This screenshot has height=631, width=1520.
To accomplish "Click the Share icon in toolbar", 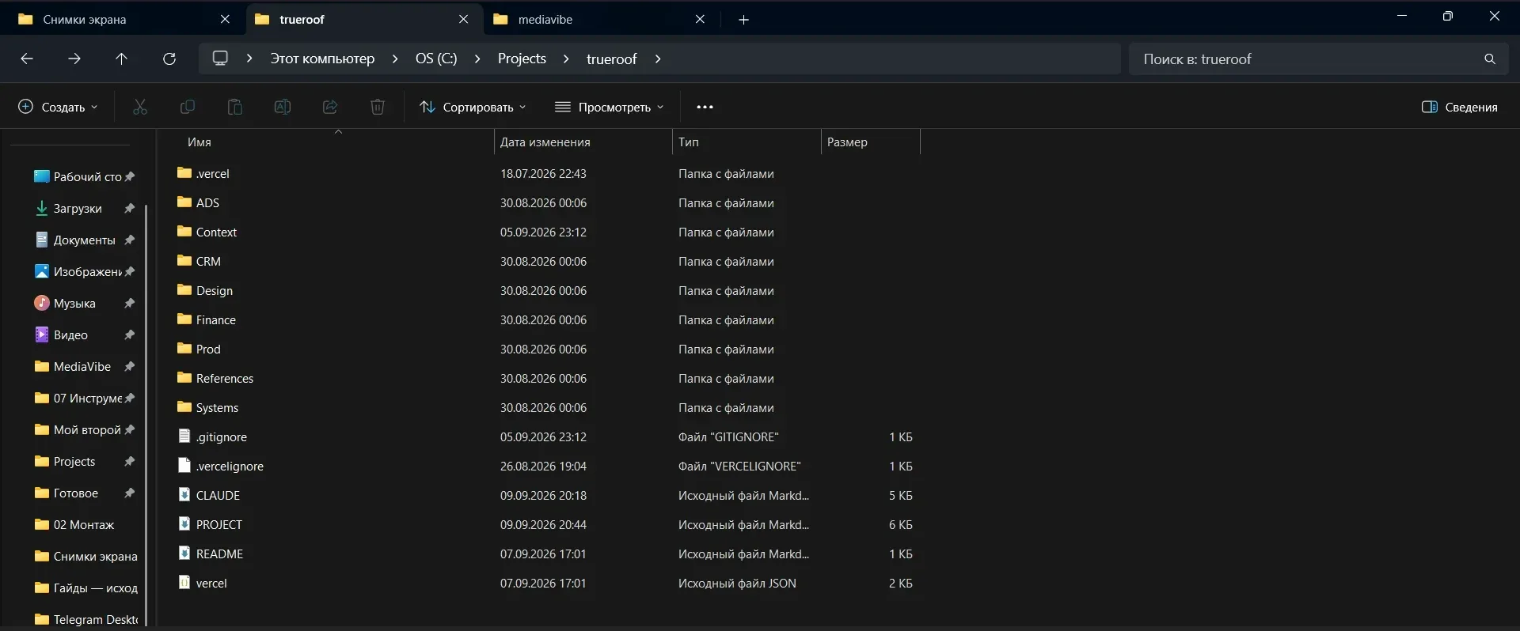I will (330, 107).
